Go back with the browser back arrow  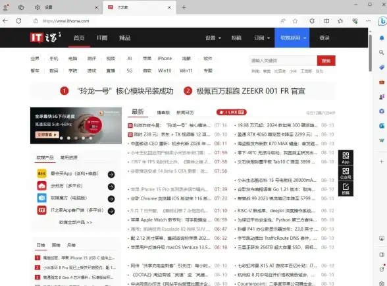coord(5,21)
